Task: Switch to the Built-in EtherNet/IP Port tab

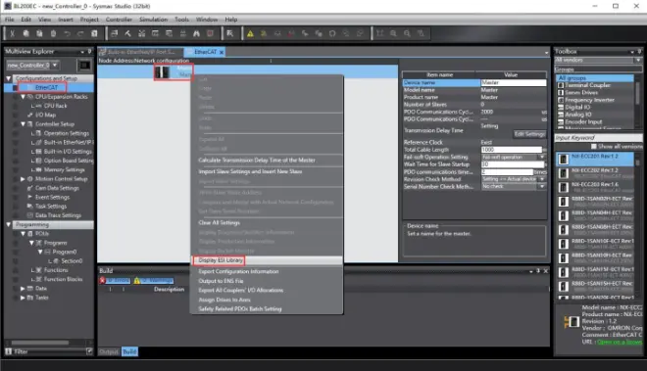Action: (x=141, y=52)
